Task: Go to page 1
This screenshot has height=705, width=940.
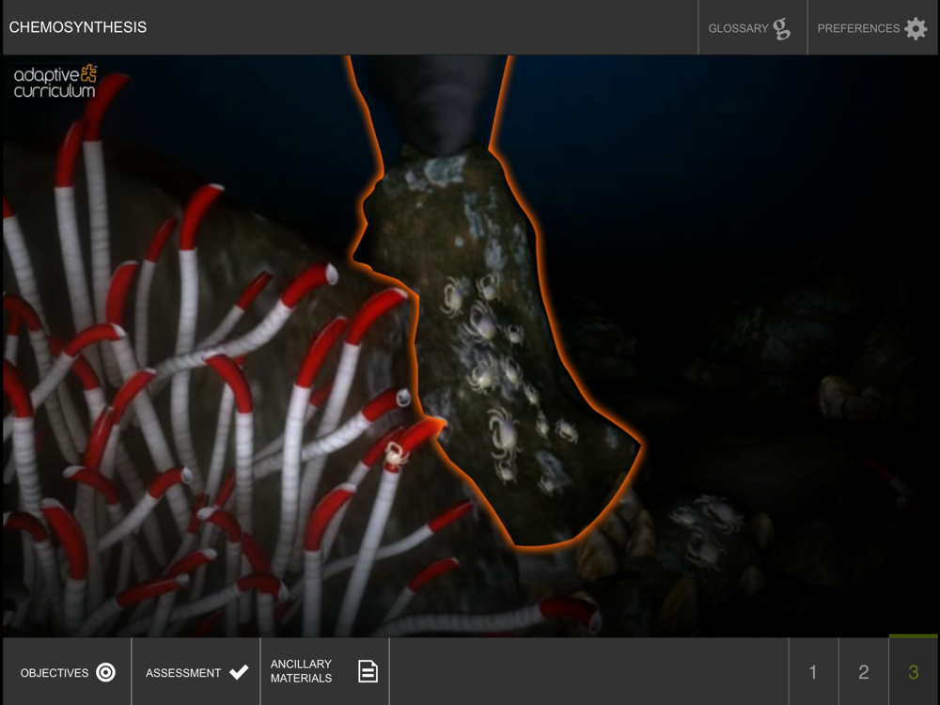Action: [813, 672]
